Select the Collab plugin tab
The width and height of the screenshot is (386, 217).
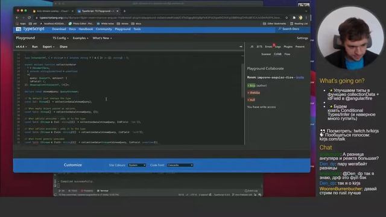pos(277,54)
